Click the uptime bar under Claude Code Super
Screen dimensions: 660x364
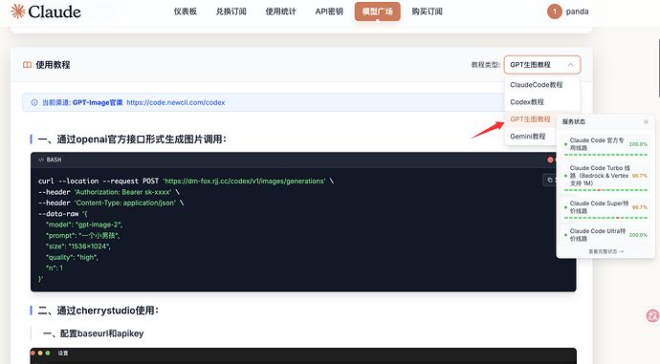(605, 218)
